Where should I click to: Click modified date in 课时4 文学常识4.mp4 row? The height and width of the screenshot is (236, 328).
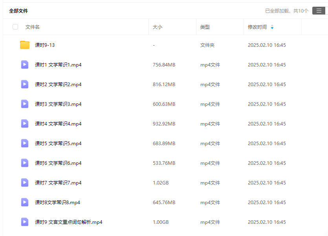267,124
